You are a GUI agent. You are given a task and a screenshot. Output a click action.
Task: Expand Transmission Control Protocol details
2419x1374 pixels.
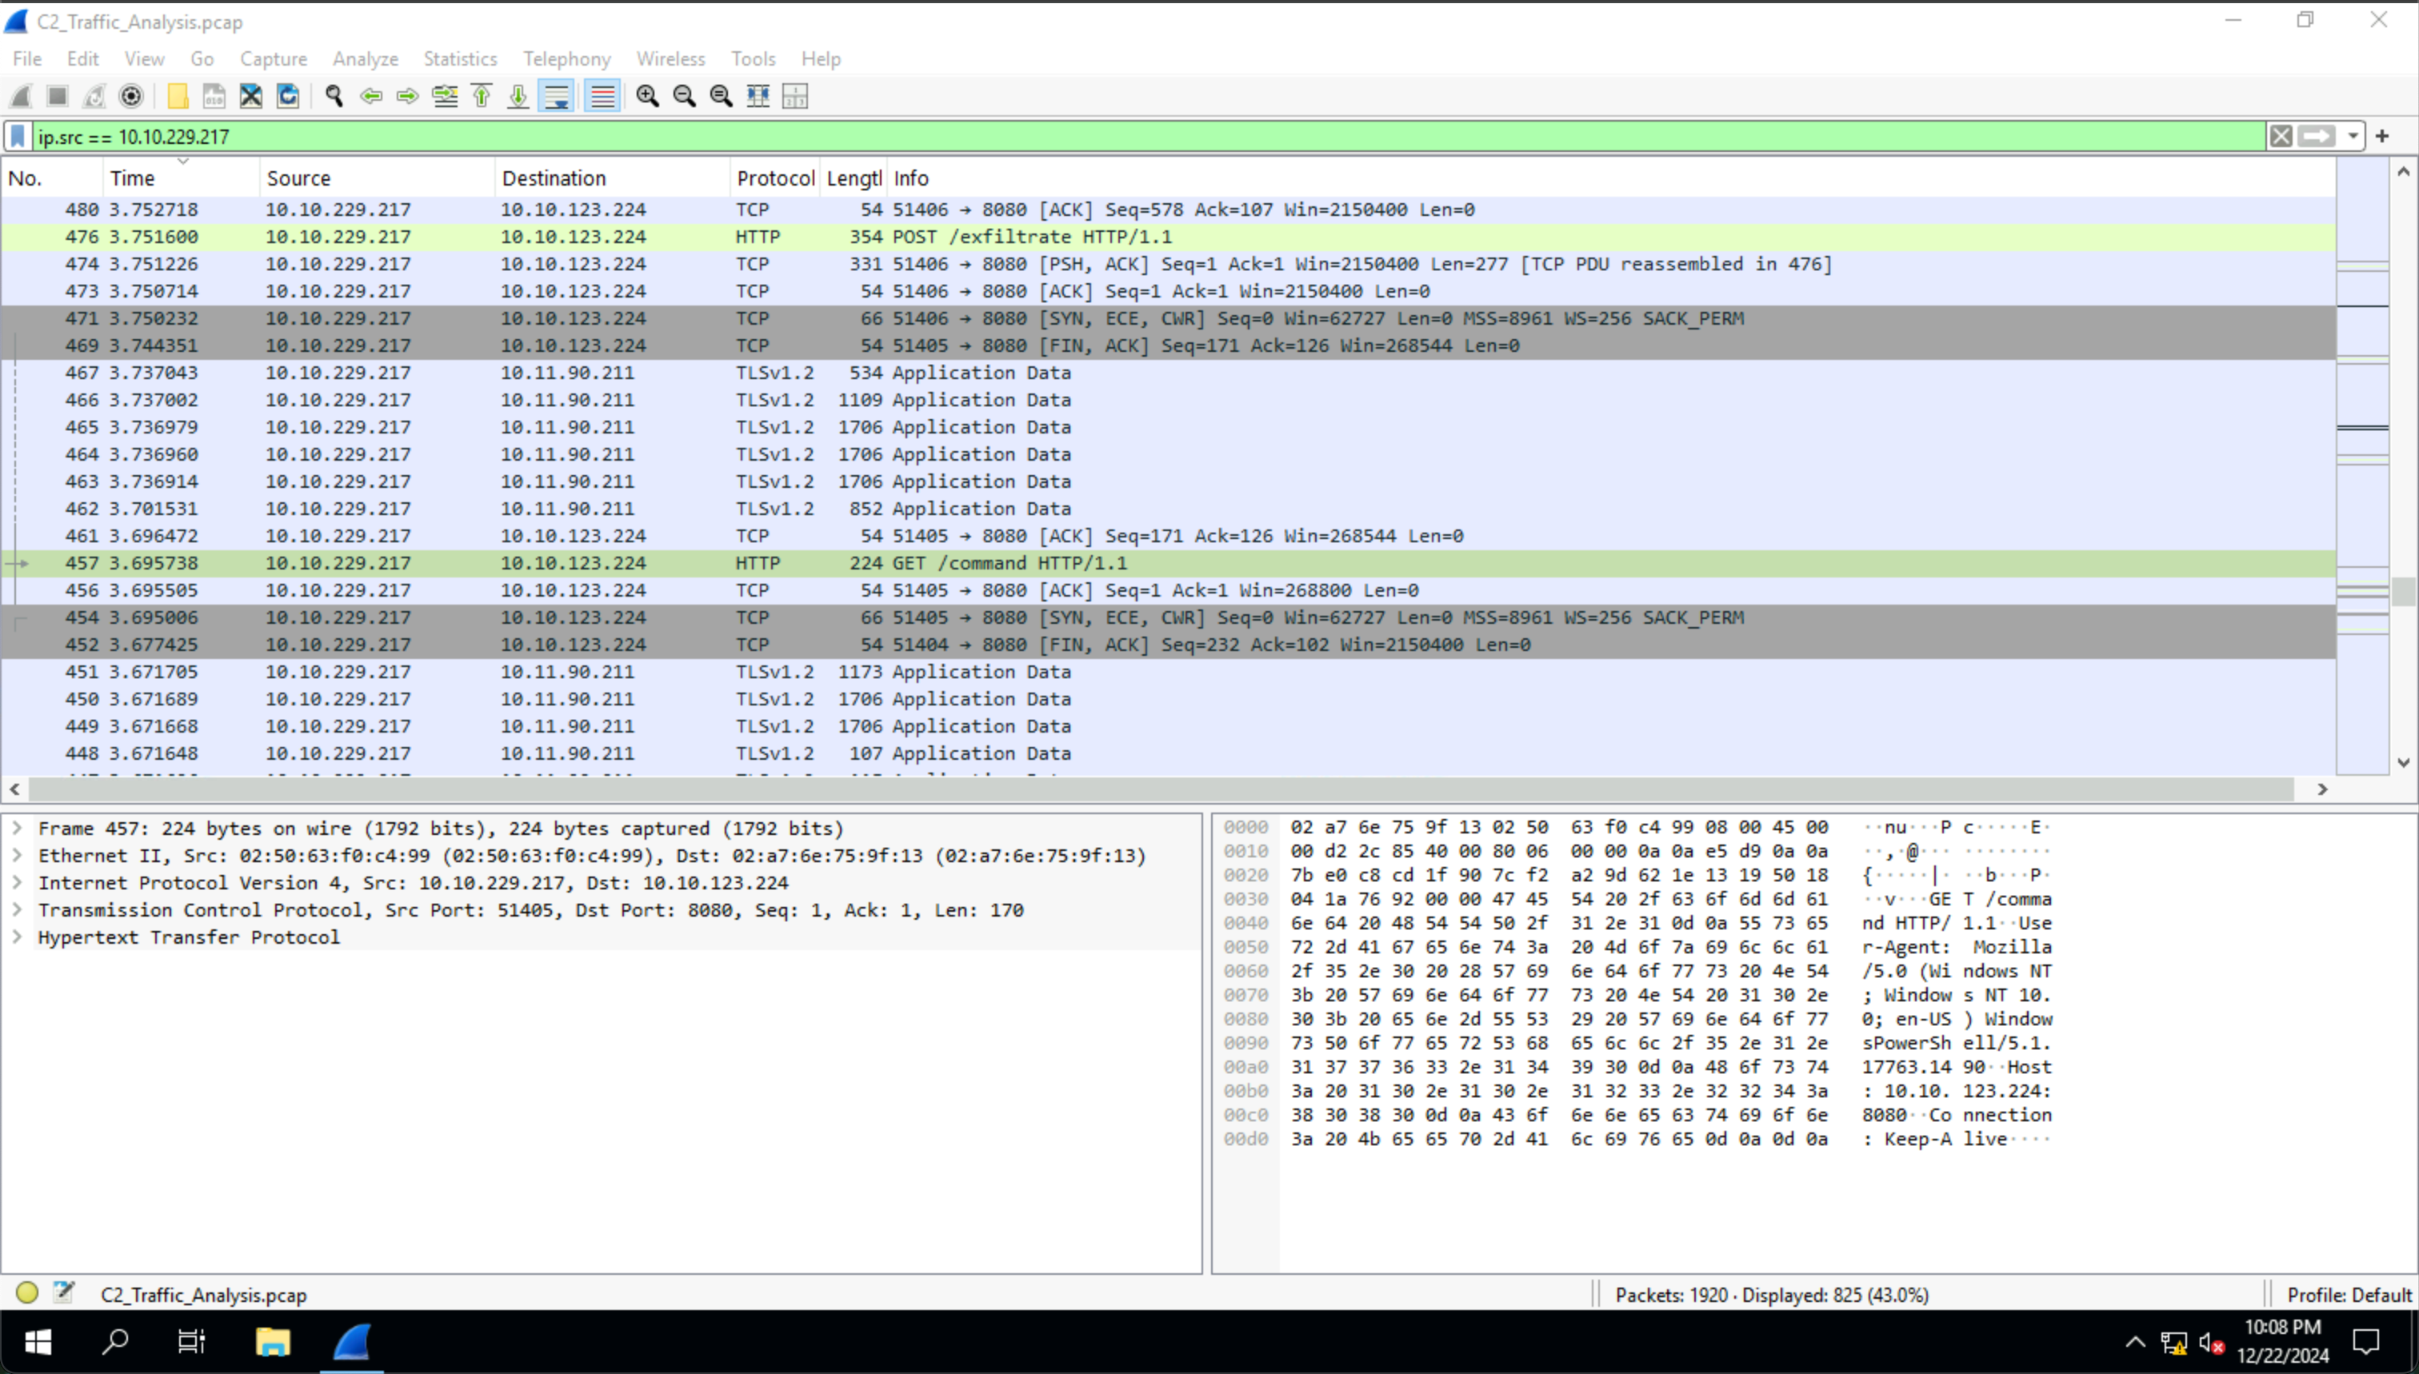pyautogui.click(x=17, y=909)
